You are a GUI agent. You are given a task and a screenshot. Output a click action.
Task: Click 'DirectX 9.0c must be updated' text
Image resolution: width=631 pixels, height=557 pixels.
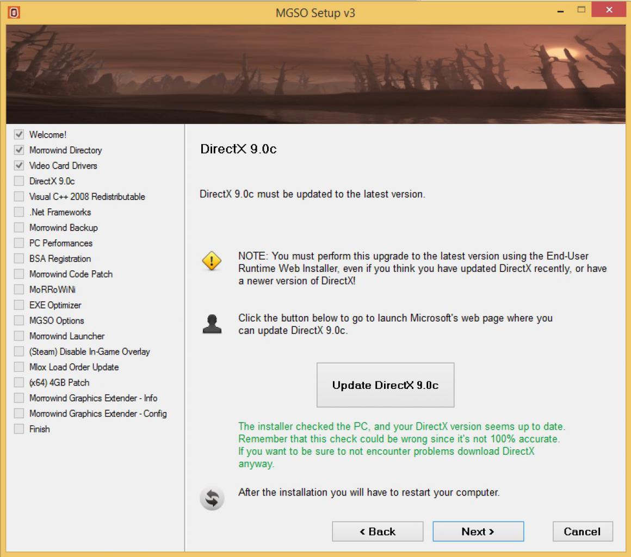pos(312,194)
